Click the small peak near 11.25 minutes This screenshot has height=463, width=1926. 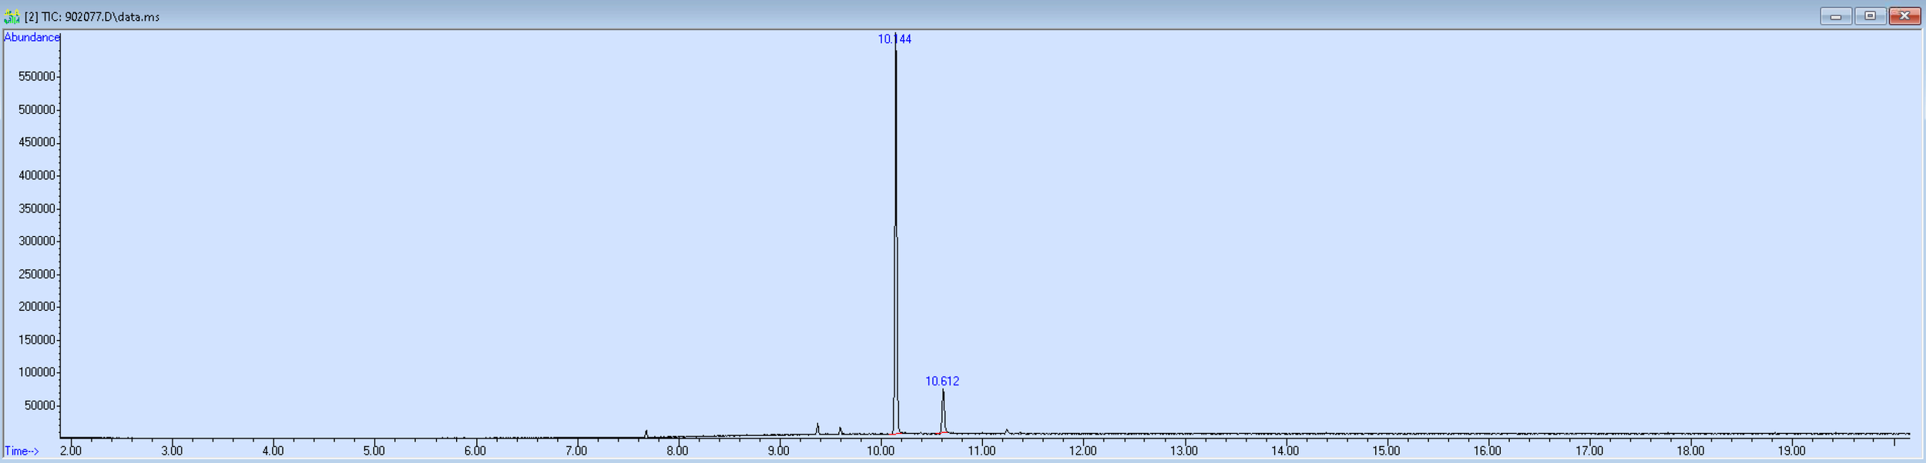1007,431
